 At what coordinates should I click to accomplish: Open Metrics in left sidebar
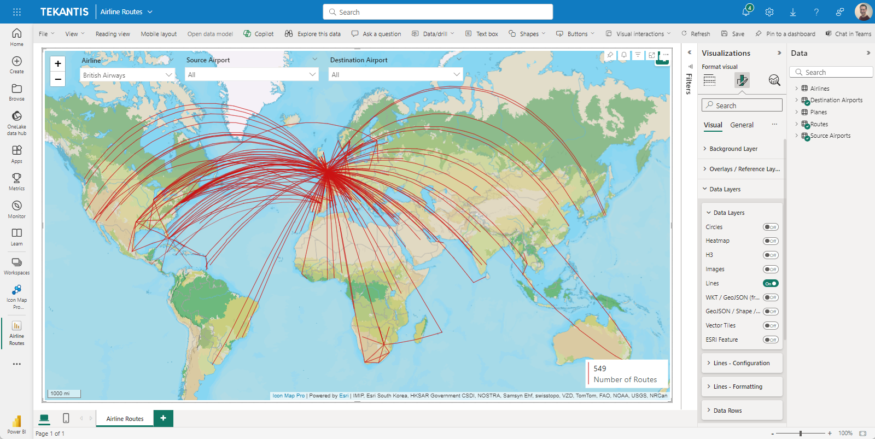click(x=16, y=182)
